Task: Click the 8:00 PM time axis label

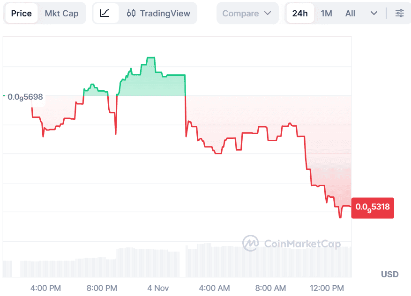Action: pos(102,288)
